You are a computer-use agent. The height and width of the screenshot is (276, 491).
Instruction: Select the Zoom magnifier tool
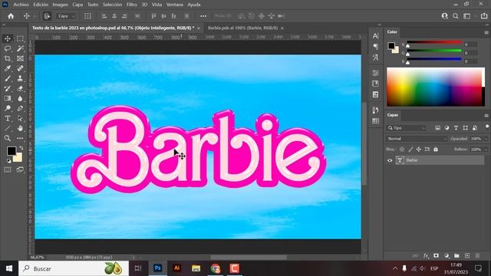pos(8,138)
